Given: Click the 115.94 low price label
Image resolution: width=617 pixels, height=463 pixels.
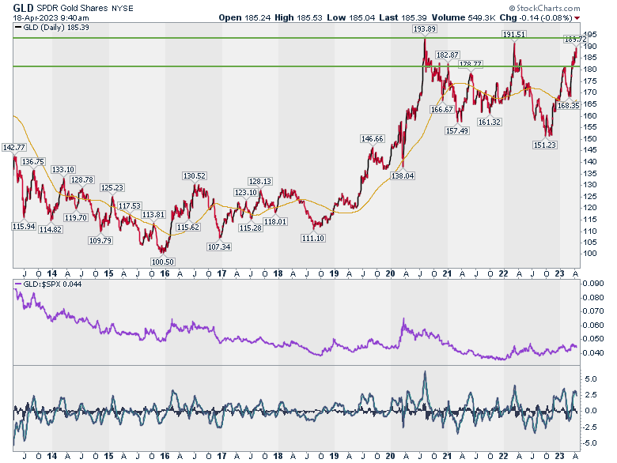Looking at the screenshot, I should click(24, 227).
